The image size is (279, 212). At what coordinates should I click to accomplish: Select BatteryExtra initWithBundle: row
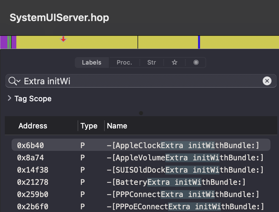141,182
